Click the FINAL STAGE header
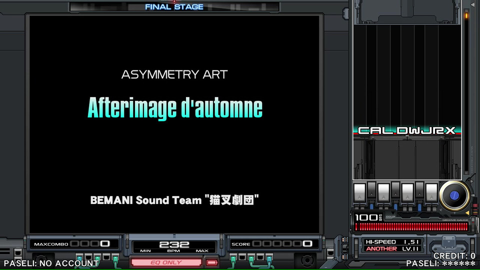The height and width of the screenshot is (270, 480). (174, 6)
